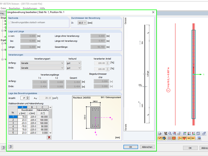Click the help icon in the background window
The image size is (208, 156).
coord(4,148)
